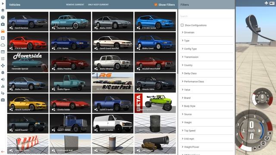Viewport: 276px width, 155px height.
Task: Click the window panel icon in sidebar
Action: 3,52
